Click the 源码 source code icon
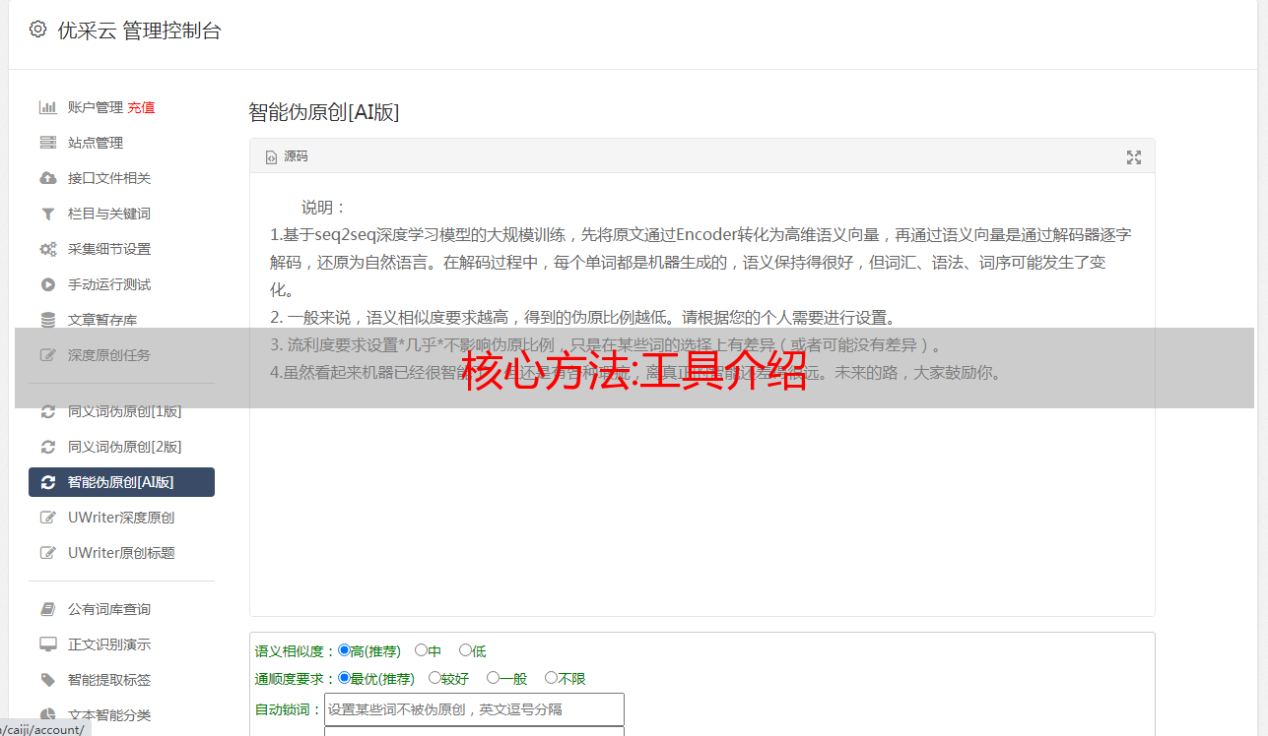Viewport: 1268px width, 736px height. click(271, 157)
